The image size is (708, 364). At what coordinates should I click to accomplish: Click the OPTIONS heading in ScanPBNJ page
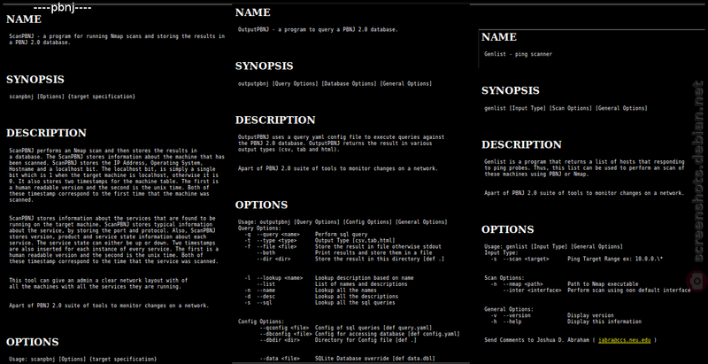(33, 342)
